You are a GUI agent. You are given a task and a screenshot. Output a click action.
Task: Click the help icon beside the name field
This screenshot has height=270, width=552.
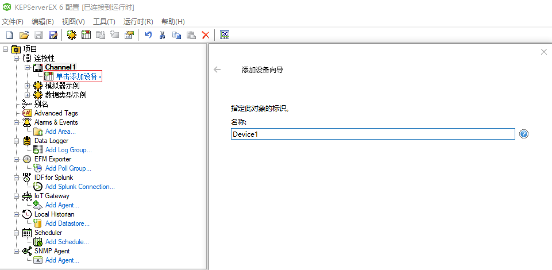tap(524, 134)
